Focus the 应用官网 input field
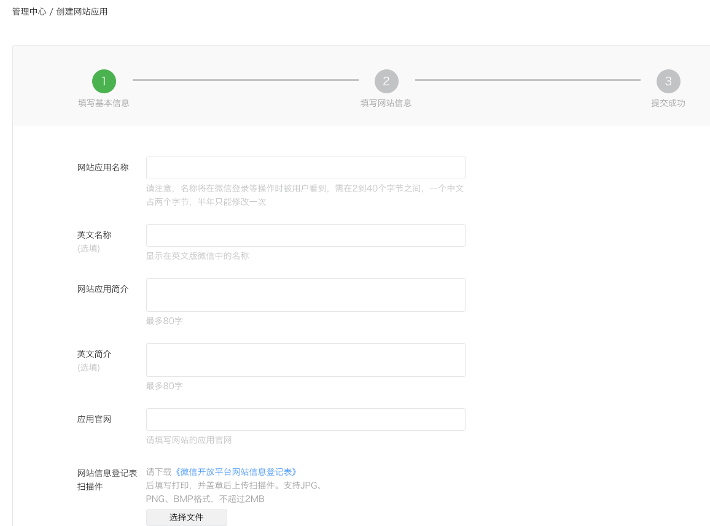Screen dimensions: 710x526 [306, 420]
